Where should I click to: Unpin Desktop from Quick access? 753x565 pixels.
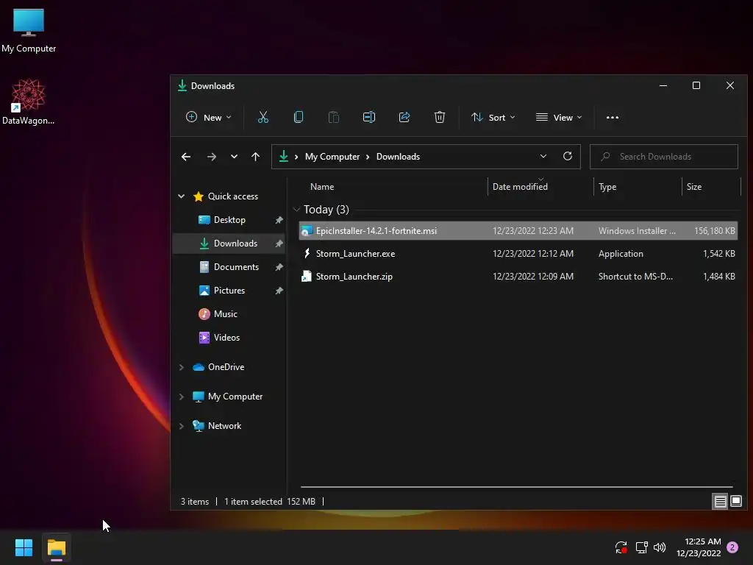[279, 220]
